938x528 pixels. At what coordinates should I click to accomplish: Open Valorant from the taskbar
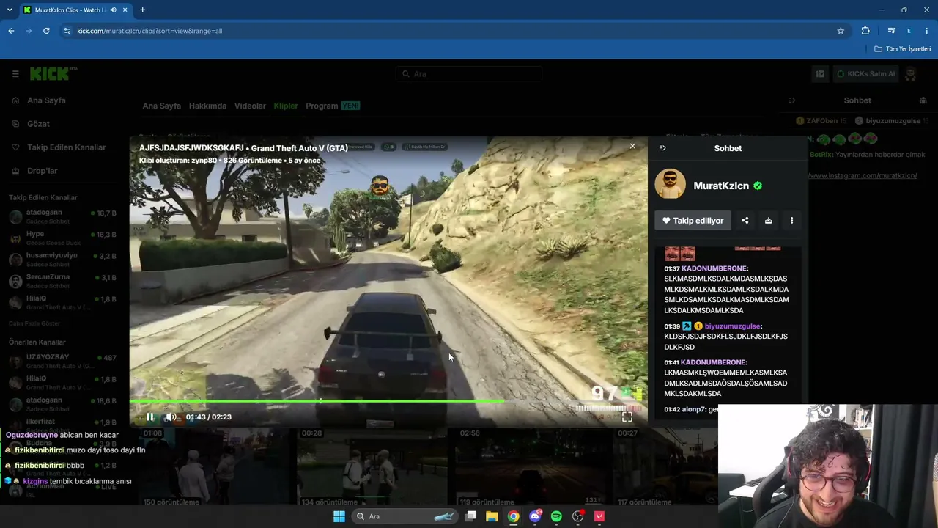[599, 516]
